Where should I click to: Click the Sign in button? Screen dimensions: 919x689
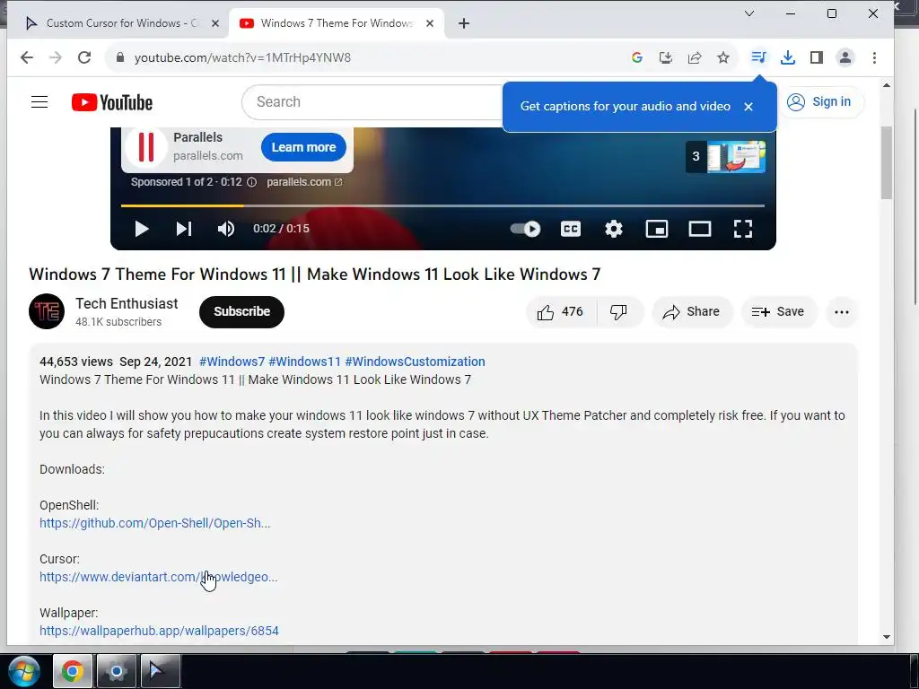(x=820, y=102)
